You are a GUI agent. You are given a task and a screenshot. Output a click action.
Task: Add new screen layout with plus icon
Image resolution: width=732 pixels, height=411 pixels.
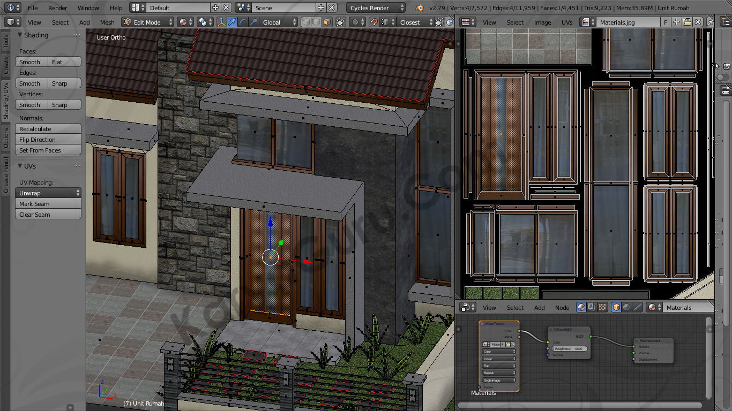tap(215, 8)
